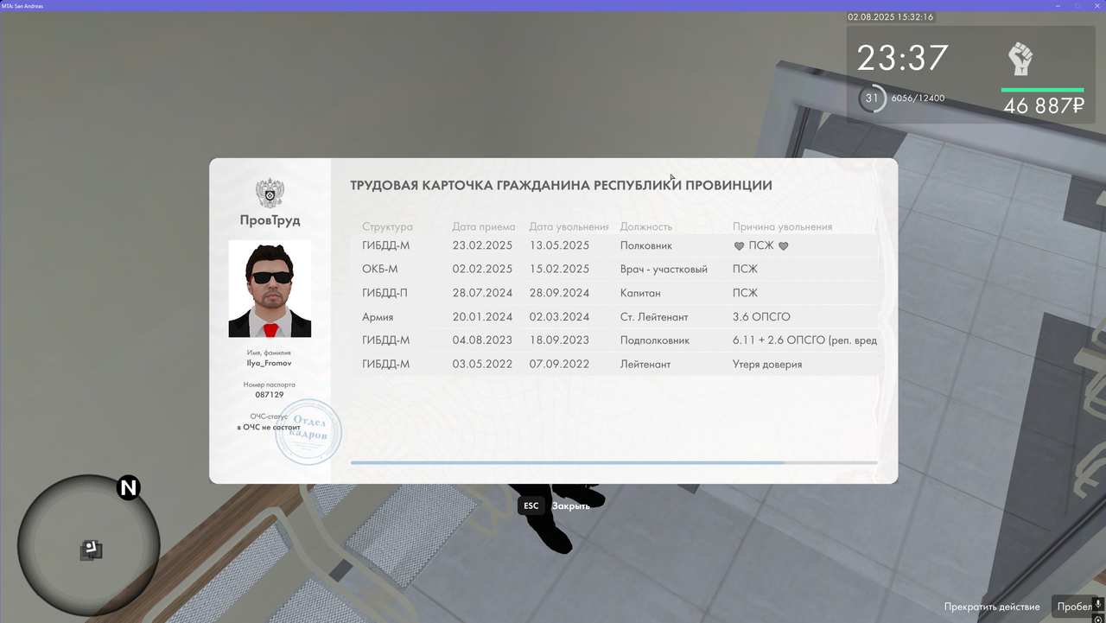The width and height of the screenshot is (1106, 623).
Task: Click the date 23.02.2025
Action: [483, 246]
